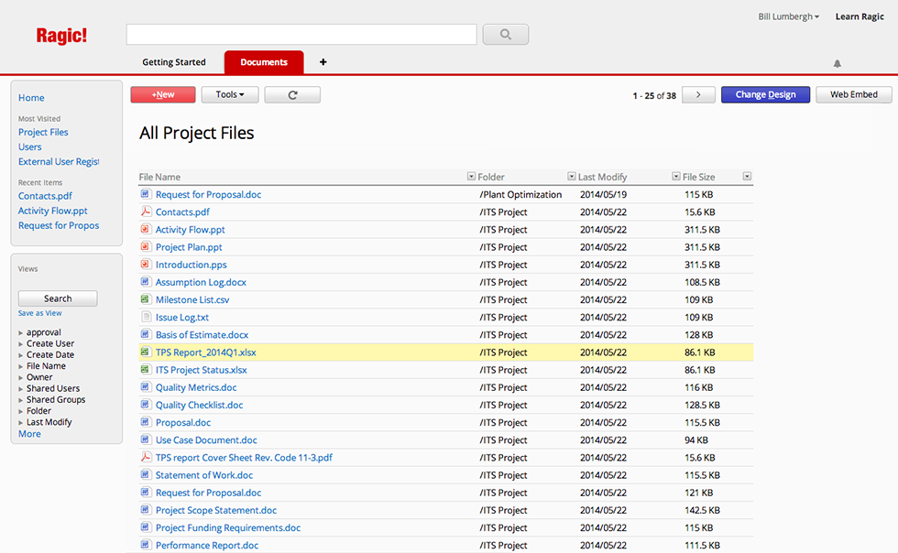Click the text file icon beside Issue Log.txt
Screen dimensions: 898x553
[145, 317]
